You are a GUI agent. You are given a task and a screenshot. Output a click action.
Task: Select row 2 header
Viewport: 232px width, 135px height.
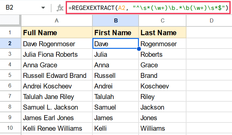click(x=10, y=43)
